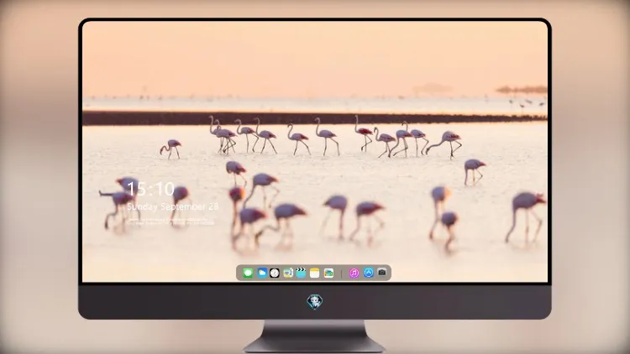Click the vertical dock separator line
The image size is (630, 354).
(x=342, y=273)
